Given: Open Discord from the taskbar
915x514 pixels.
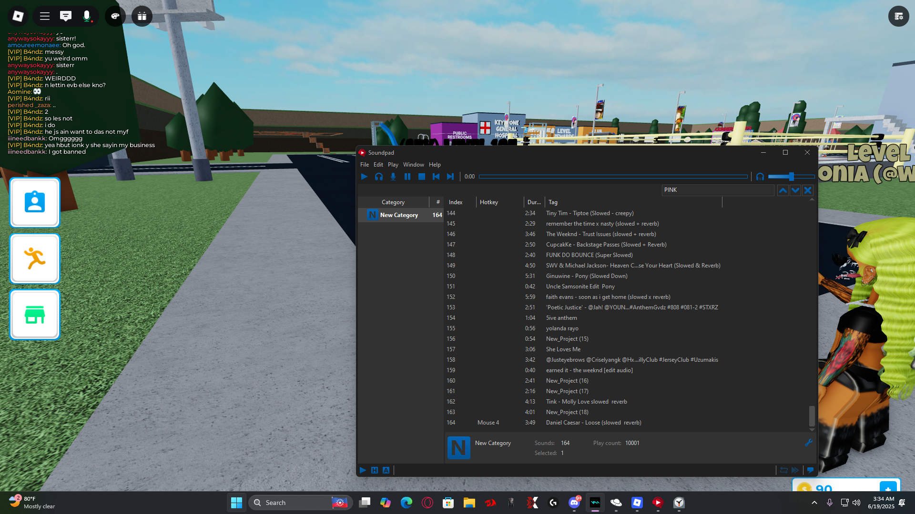Looking at the screenshot, I should tap(574, 503).
